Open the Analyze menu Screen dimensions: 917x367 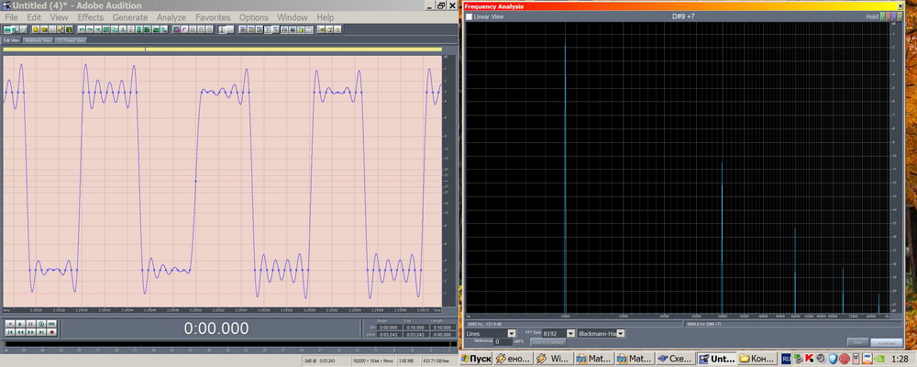pos(171,17)
